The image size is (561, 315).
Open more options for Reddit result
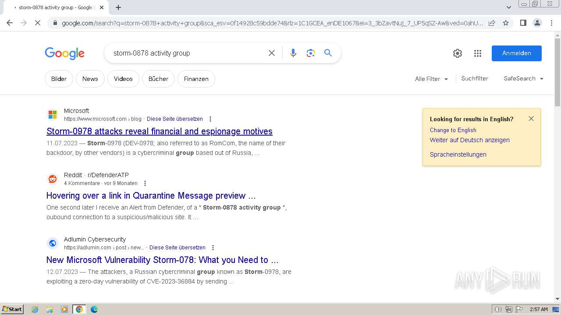tap(145, 183)
